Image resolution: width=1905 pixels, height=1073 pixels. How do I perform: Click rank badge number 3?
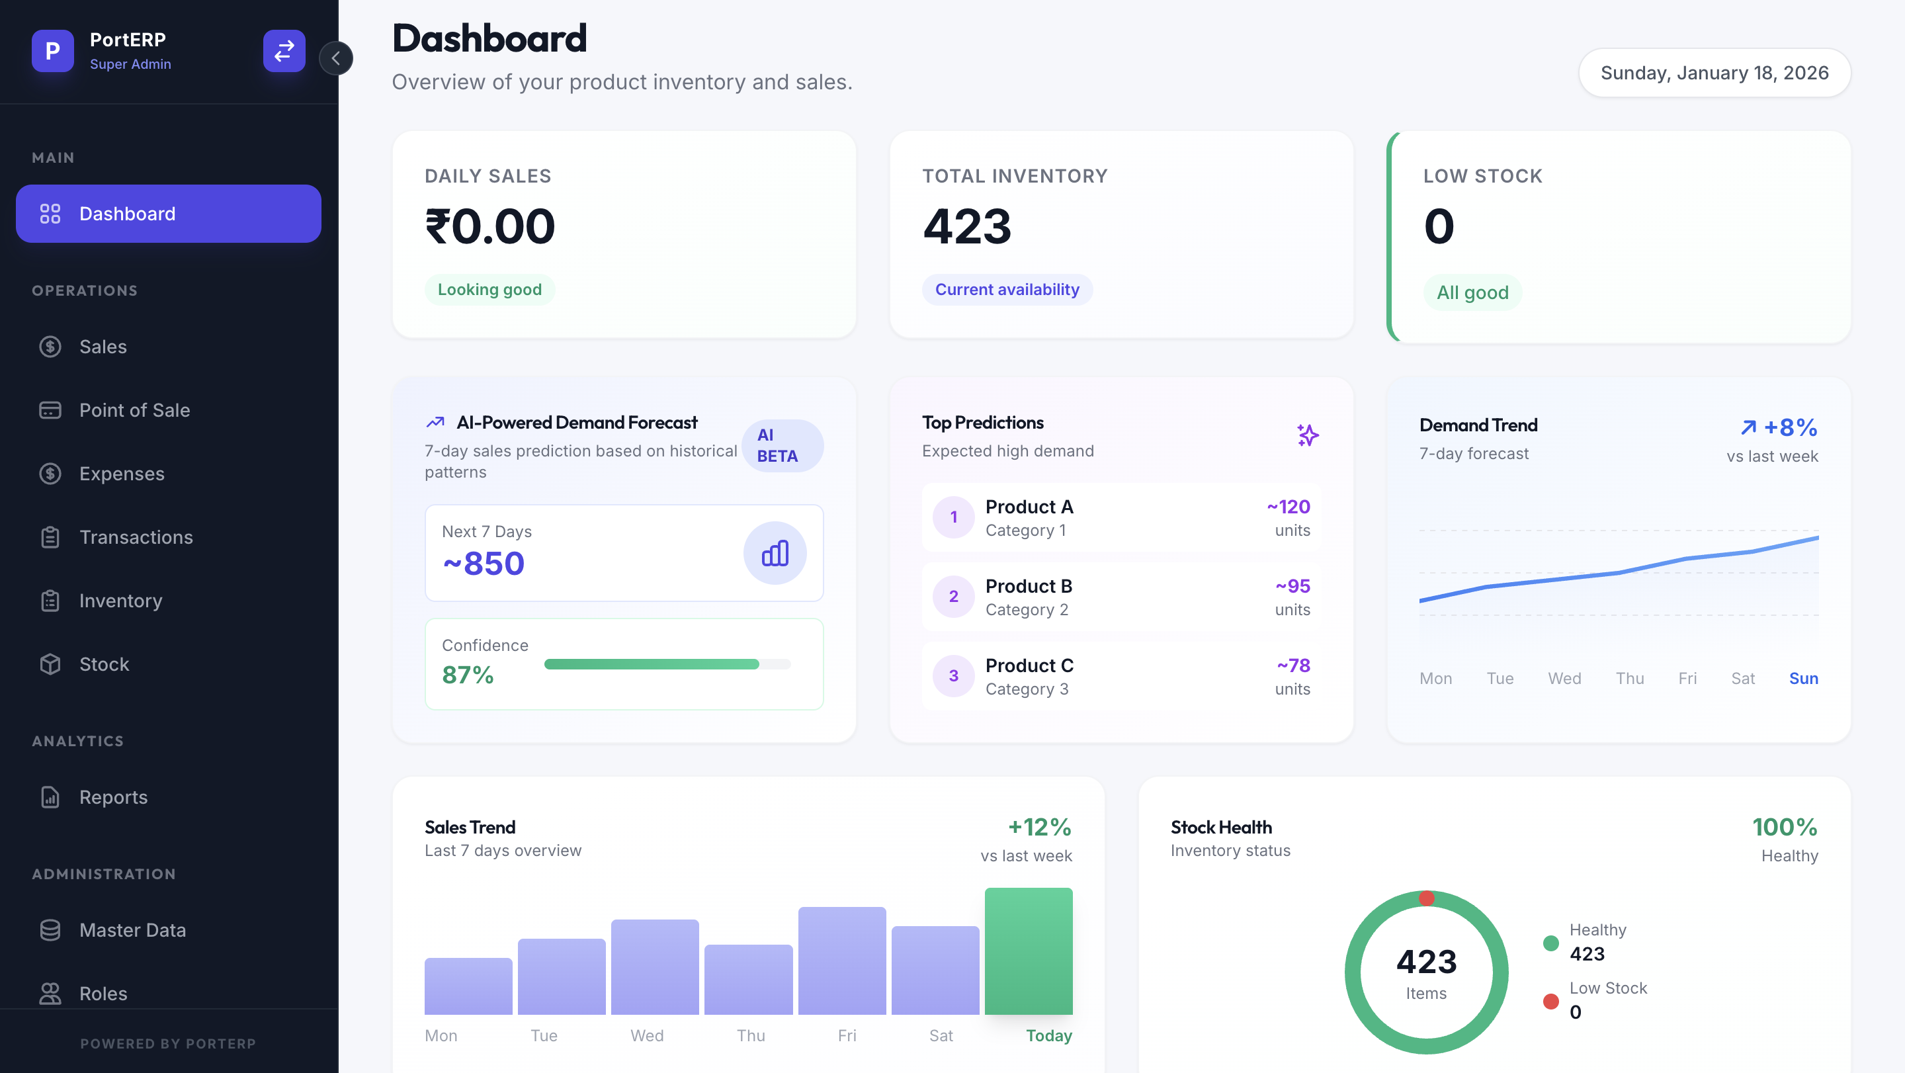[953, 676]
